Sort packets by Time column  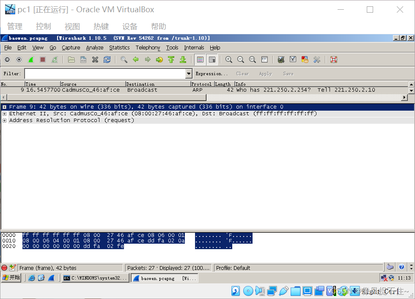click(x=43, y=84)
